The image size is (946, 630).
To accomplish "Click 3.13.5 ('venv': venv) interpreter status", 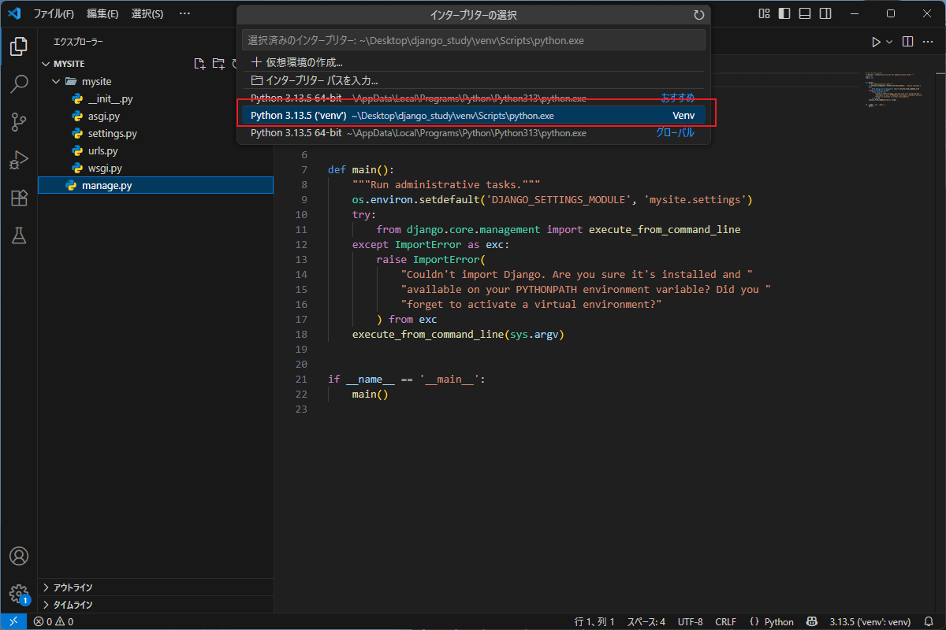I will tap(870, 621).
